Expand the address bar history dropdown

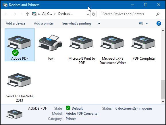pos(88,14)
